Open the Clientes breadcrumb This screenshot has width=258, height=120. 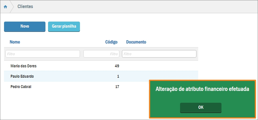coord(25,6)
